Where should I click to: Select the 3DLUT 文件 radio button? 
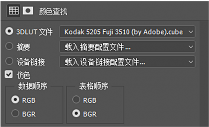point(9,31)
